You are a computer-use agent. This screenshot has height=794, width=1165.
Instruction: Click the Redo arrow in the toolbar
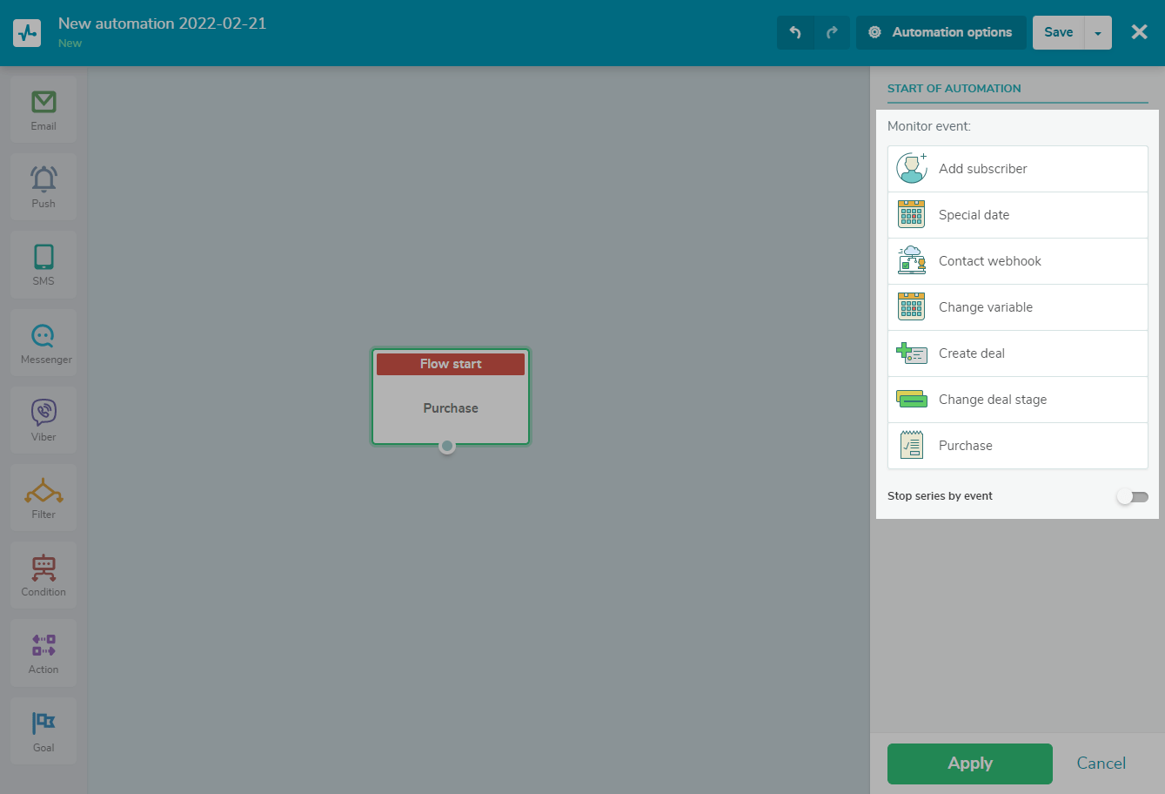point(832,32)
